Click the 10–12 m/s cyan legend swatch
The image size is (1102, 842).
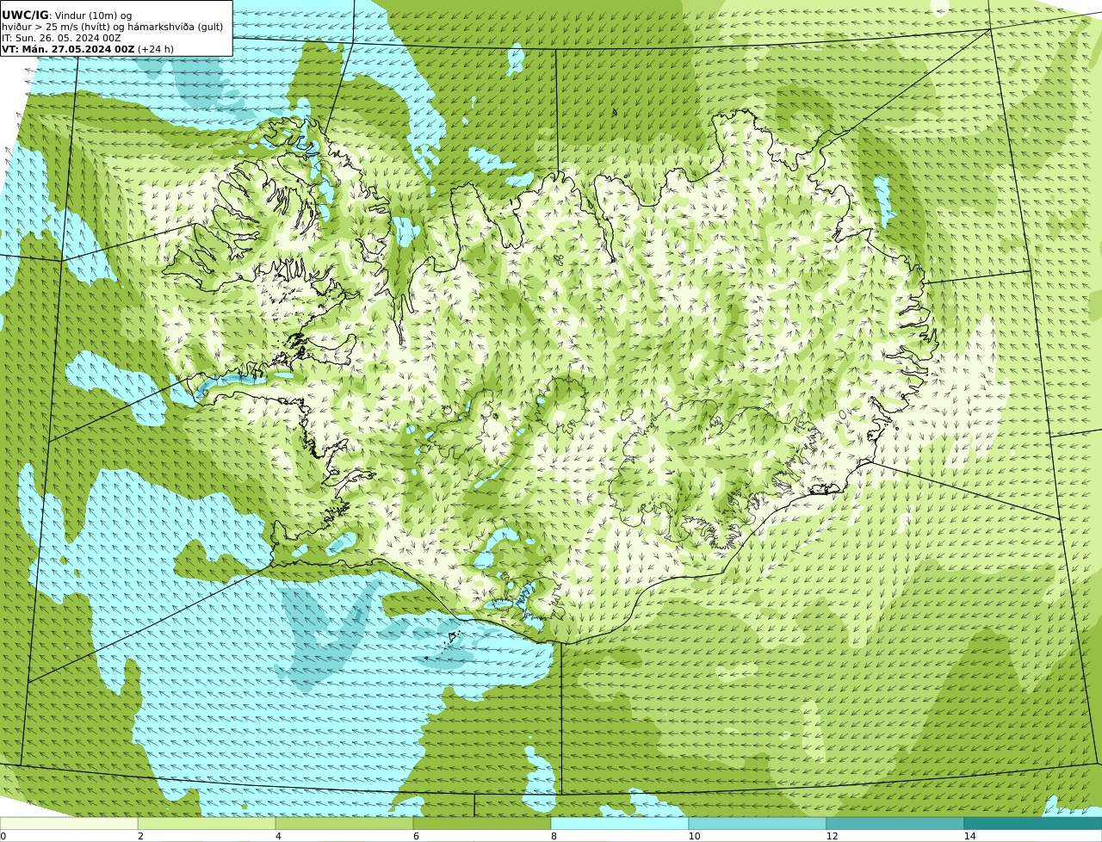(758, 823)
